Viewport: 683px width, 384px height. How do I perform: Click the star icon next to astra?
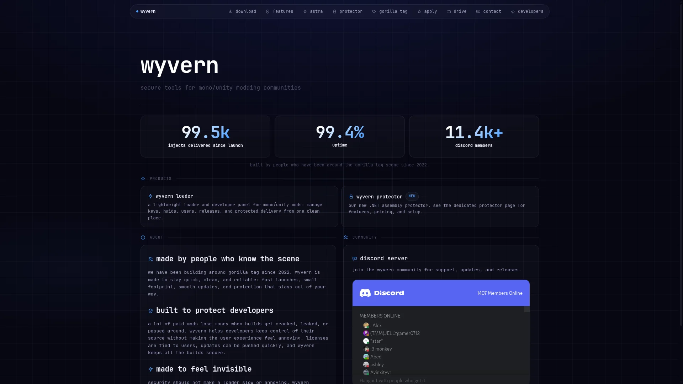point(305,11)
